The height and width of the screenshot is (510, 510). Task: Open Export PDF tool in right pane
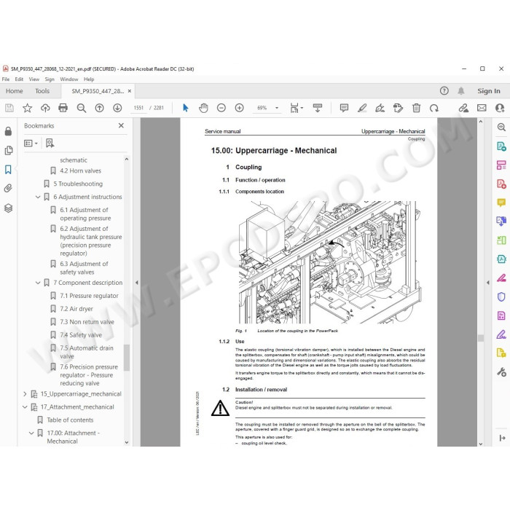[x=501, y=146]
